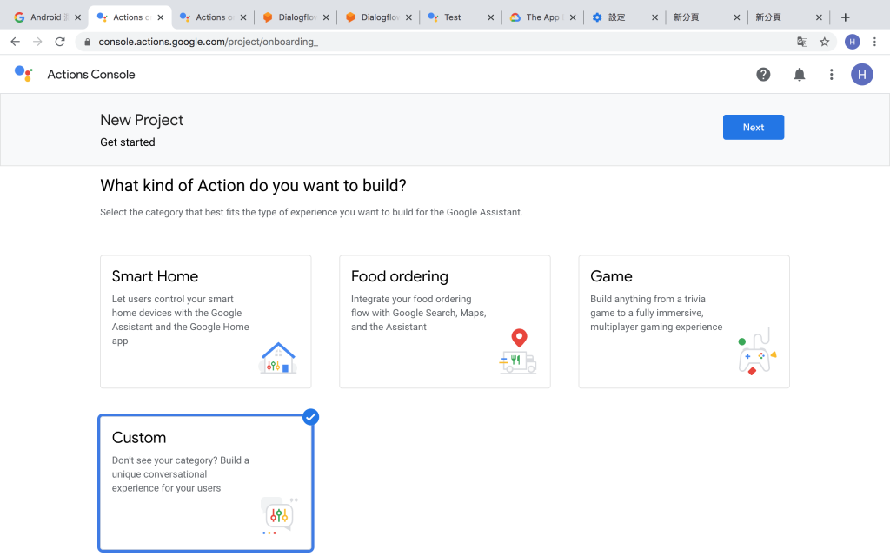Close the 設定 tab
Screen dimensions: 890x556
tap(654, 17)
